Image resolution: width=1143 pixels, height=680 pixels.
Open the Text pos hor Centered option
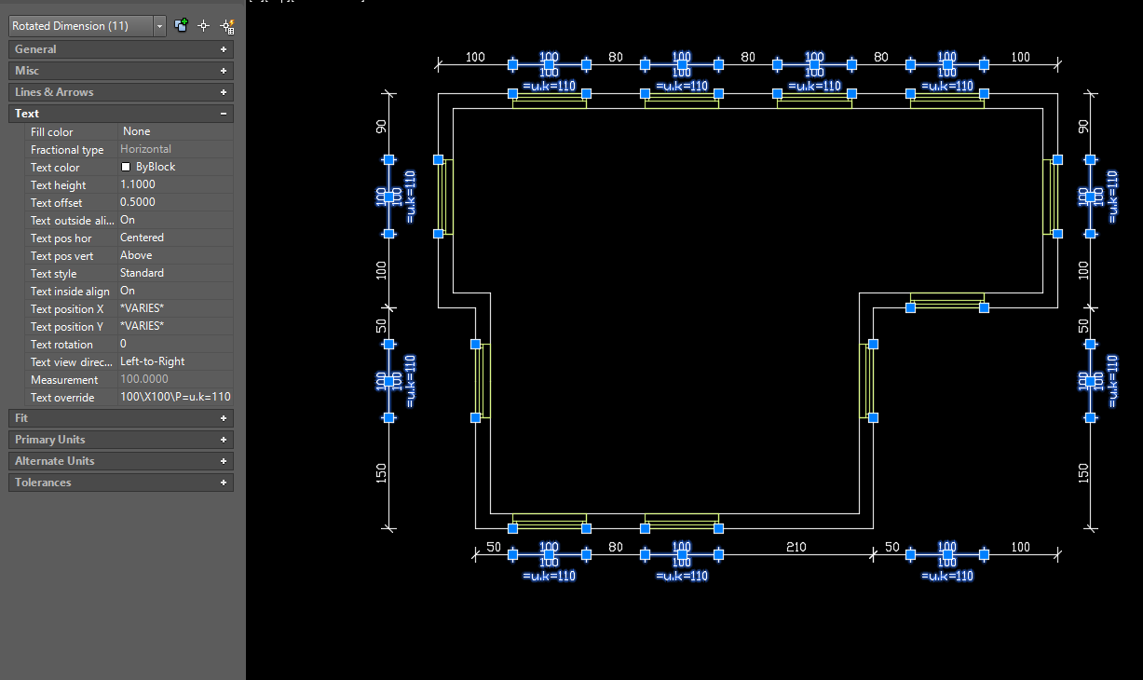point(175,238)
